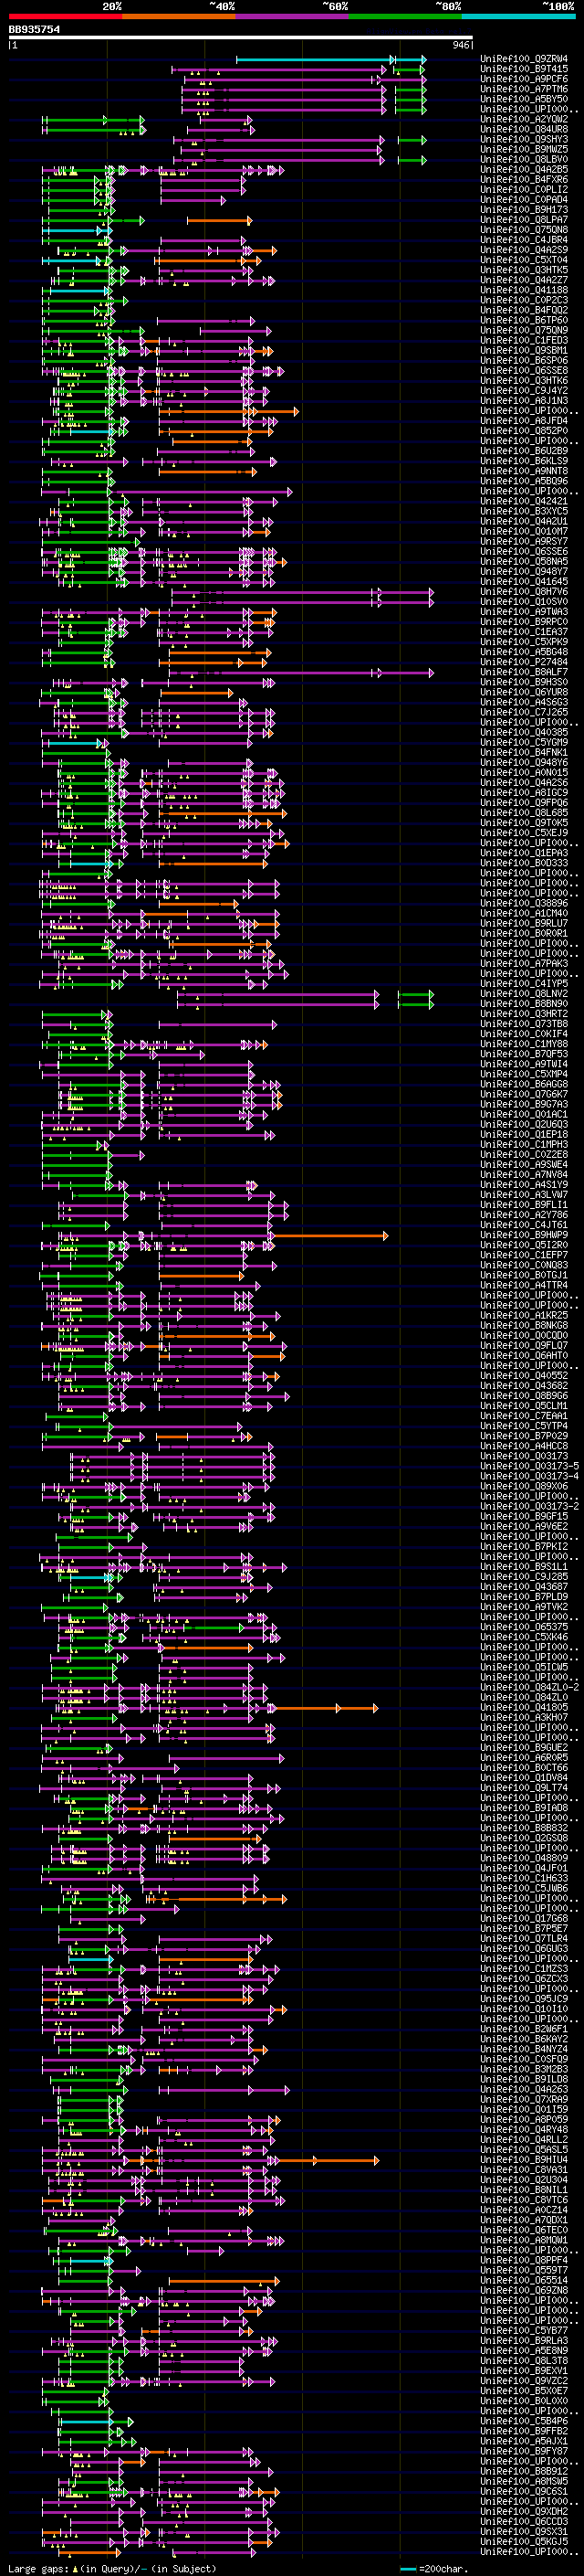This screenshot has height=2576, width=584.
Task: Click the UniRef100_B9MWZ5 label
Action: pyautogui.click(x=524, y=149)
